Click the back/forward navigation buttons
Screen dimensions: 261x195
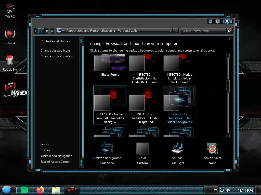point(41,31)
